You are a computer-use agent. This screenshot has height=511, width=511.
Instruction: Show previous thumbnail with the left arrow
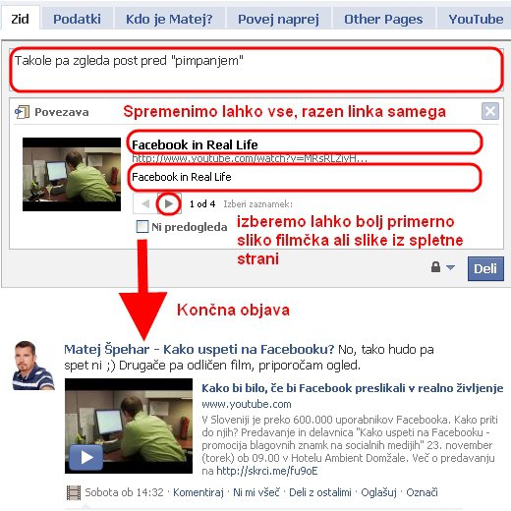(x=145, y=203)
